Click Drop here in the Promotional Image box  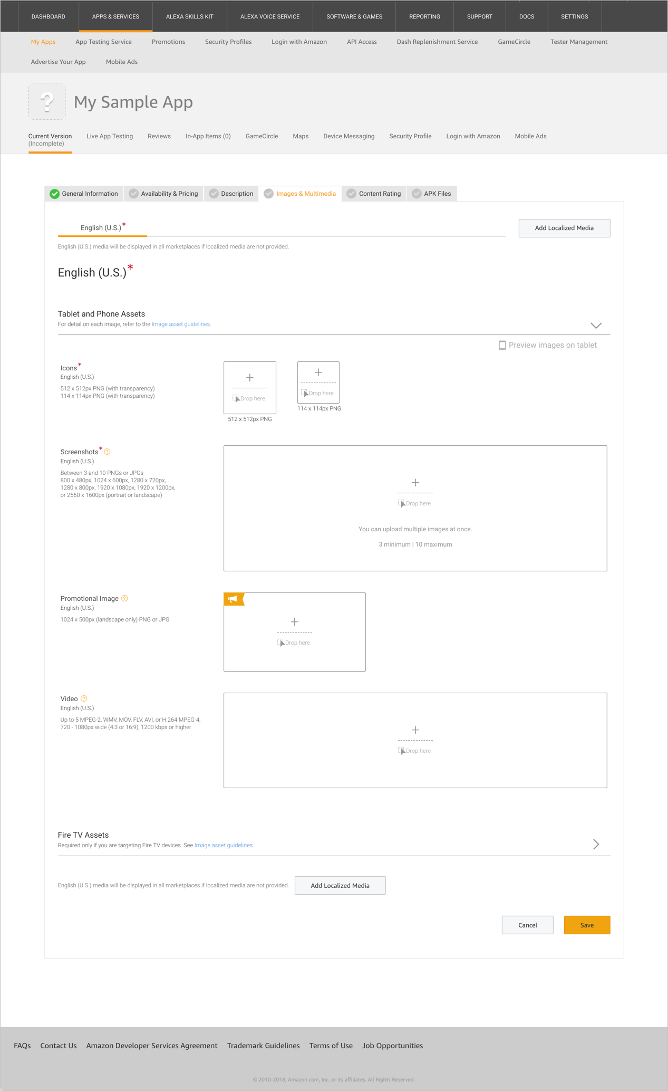click(294, 643)
